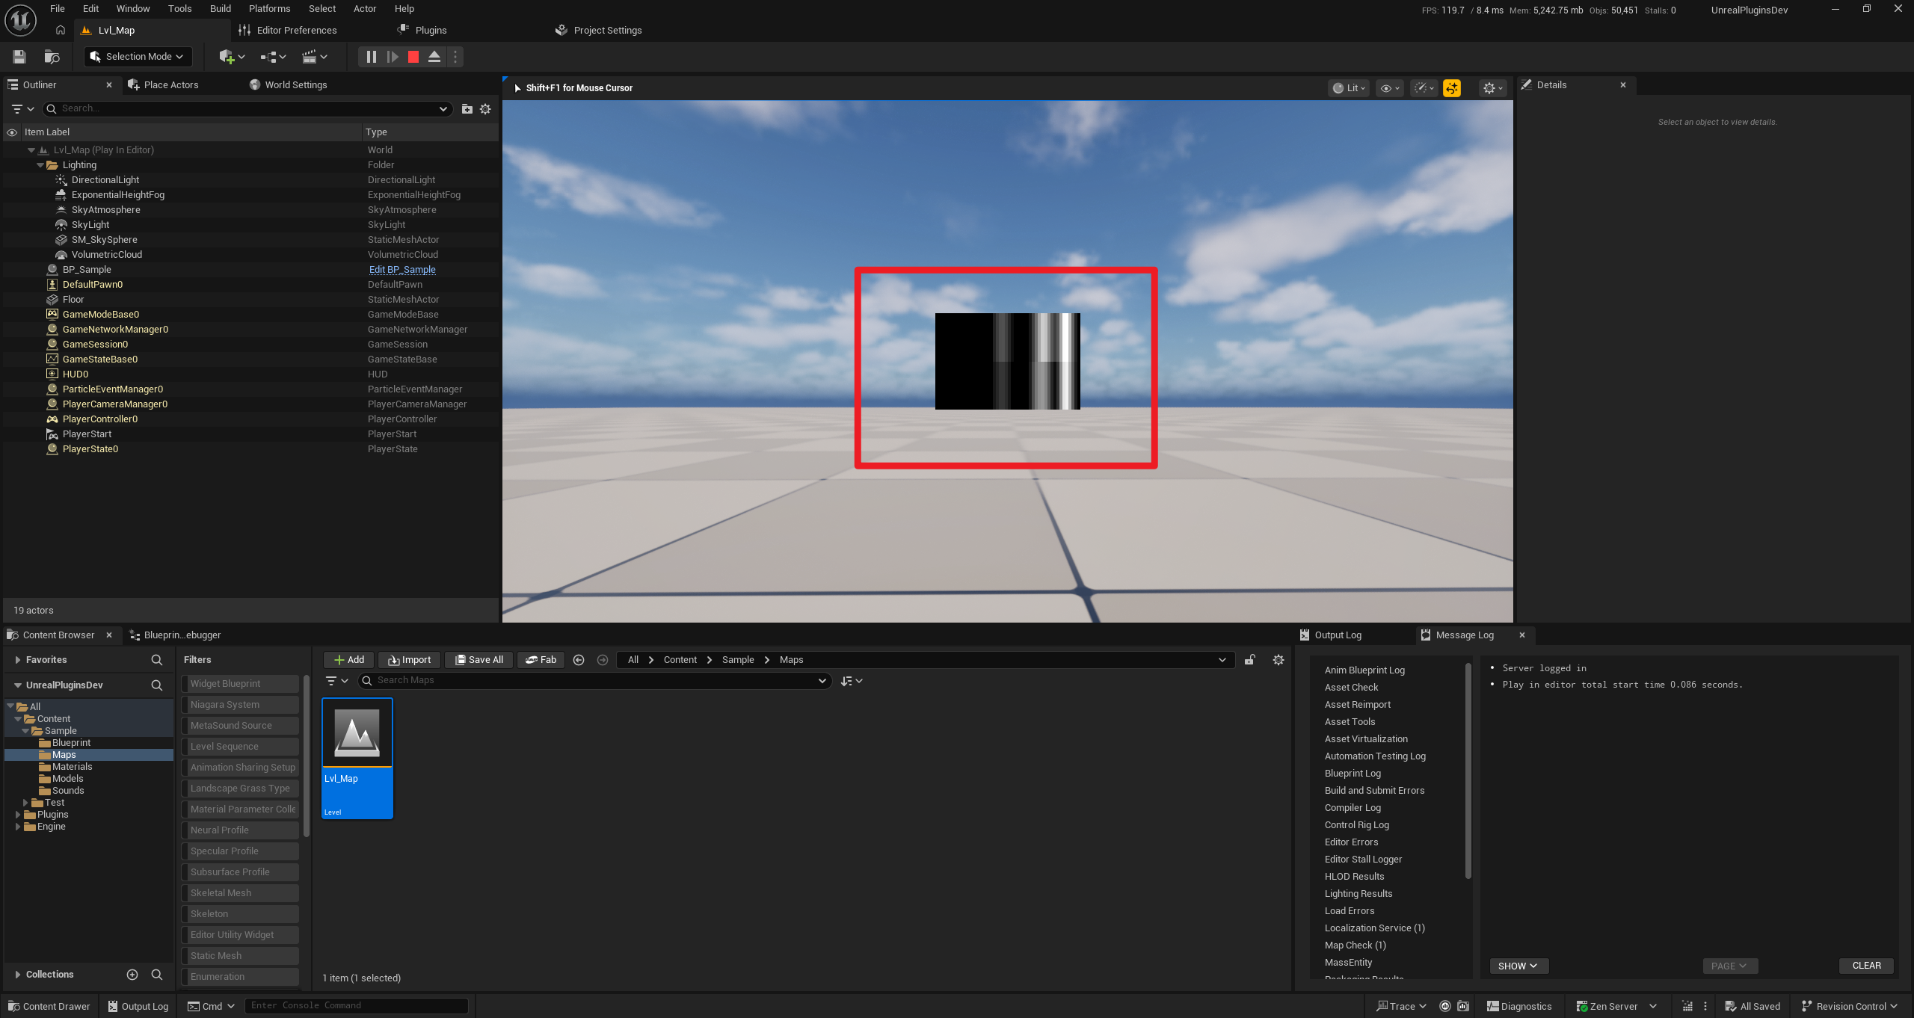The height and width of the screenshot is (1018, 1914).
Task: Pause the play-in-editor simulation
Action: pos(372,57)
